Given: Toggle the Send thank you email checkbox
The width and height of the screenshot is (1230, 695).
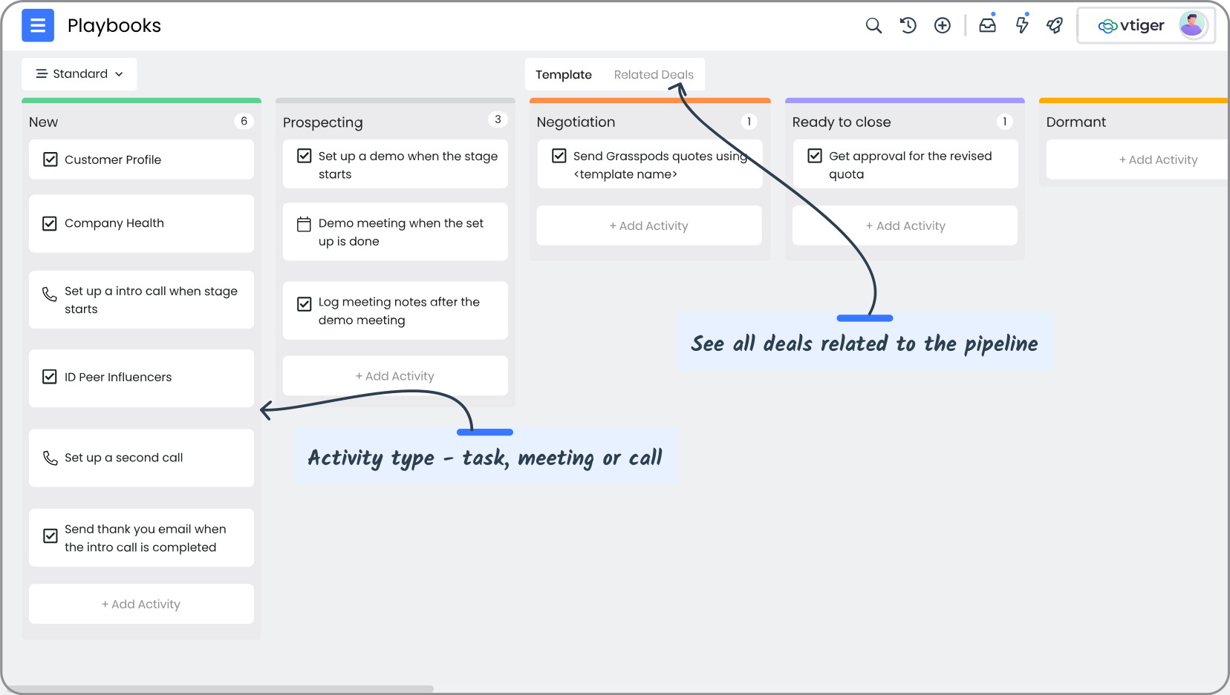Looking at the screenshot, I should click(x=50, y=536).
